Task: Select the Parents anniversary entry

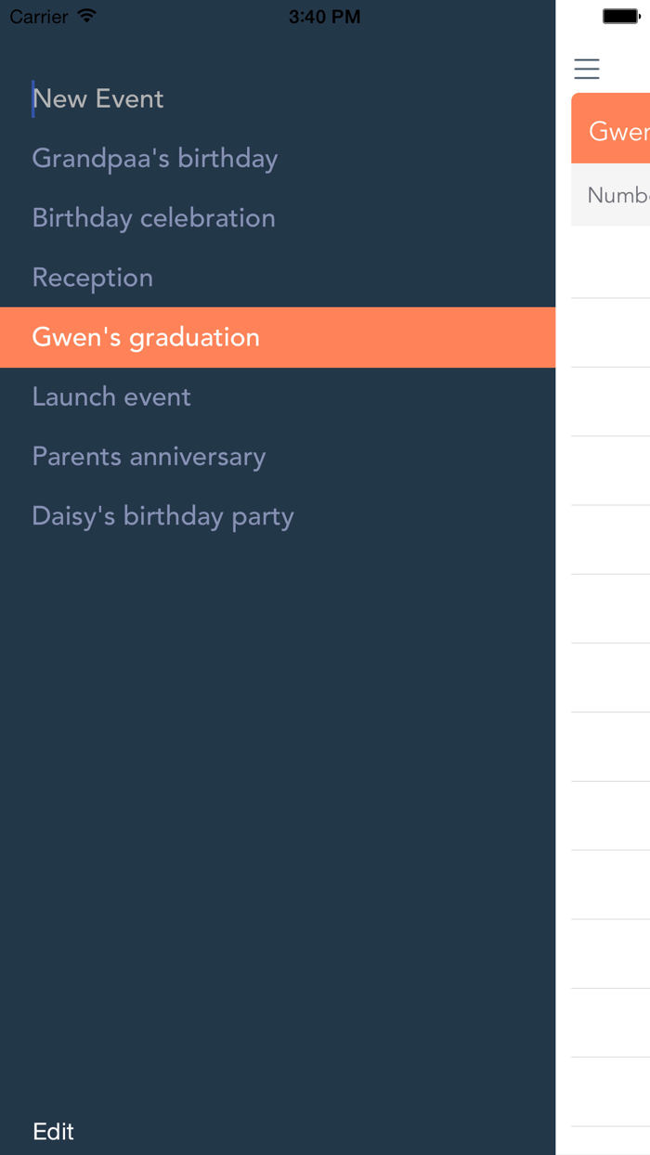Action: click(x=149, y=456)
